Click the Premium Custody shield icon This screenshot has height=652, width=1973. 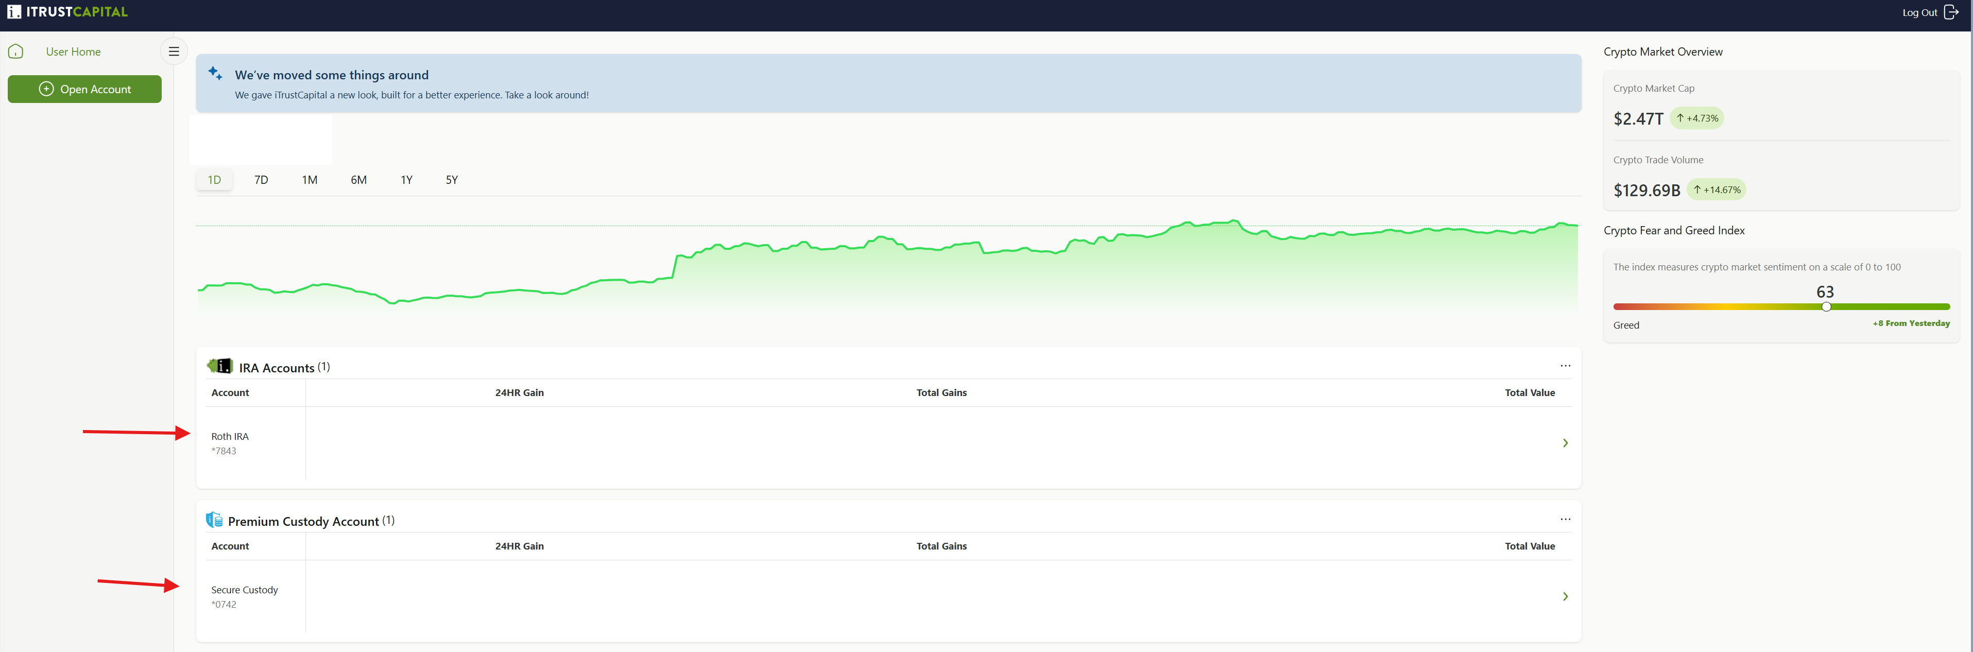tap(214, 520)
